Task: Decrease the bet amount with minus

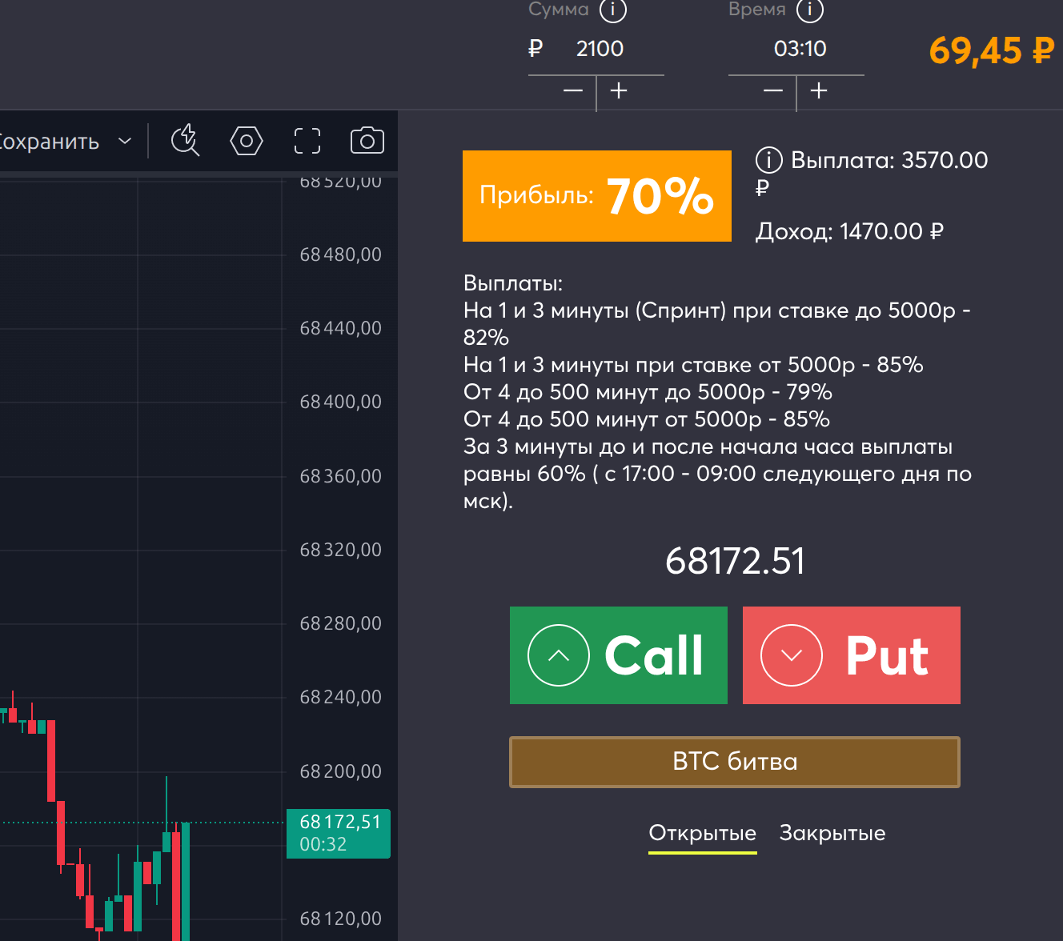Action: tap(573, 90)
